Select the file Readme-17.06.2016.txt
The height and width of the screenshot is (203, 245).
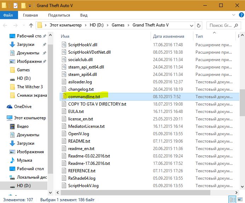click(x=89, y=163)
